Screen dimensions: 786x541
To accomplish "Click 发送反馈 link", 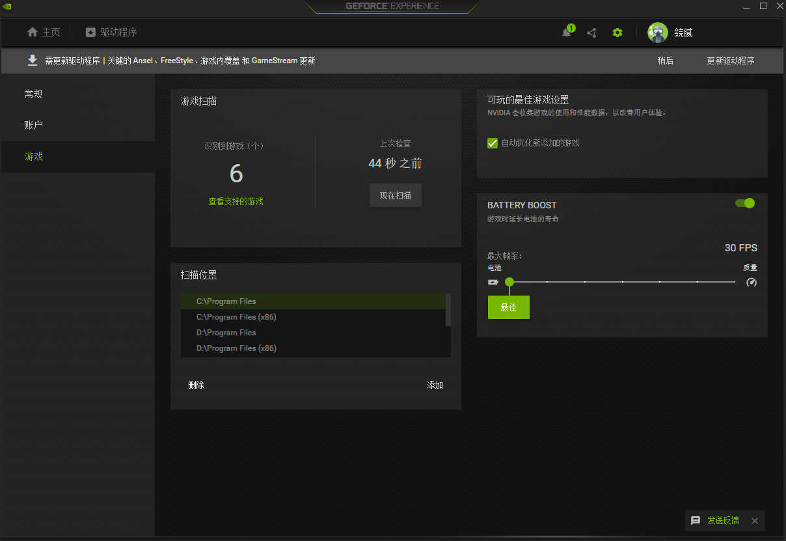I will [723, 521].
